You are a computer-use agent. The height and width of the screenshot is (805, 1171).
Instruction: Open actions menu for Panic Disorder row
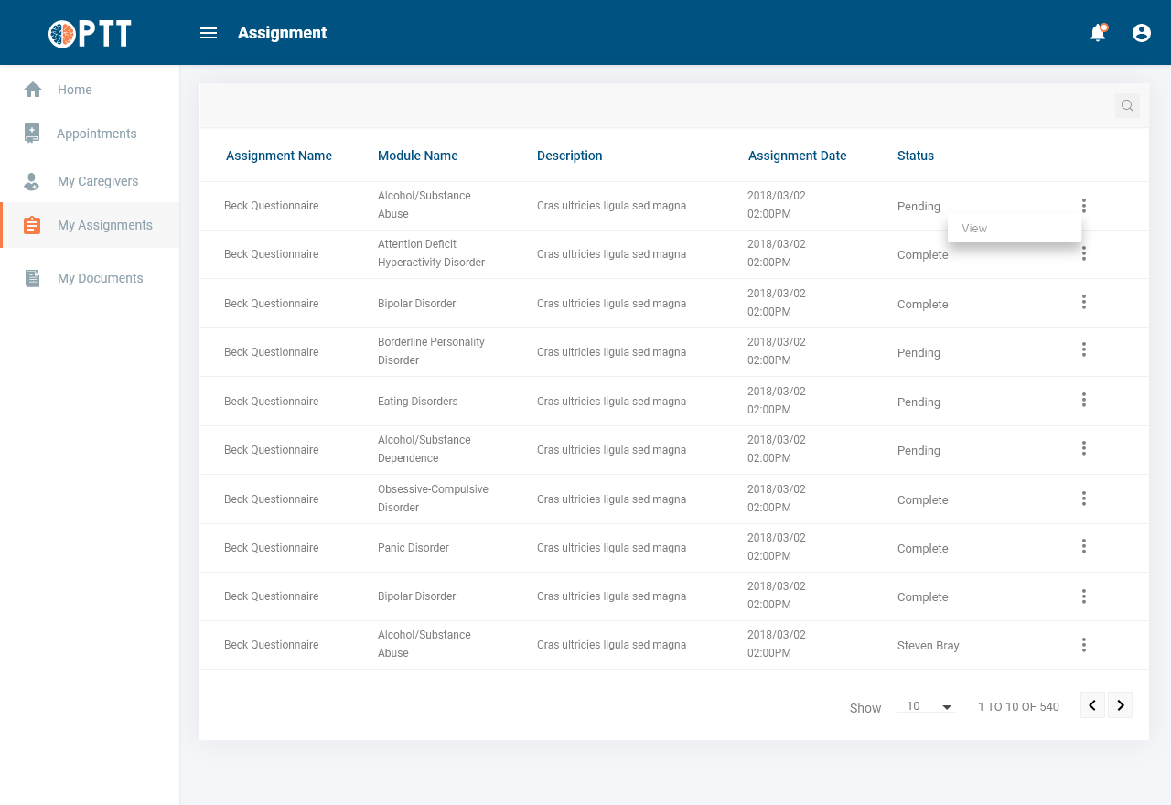tap(1084, 546)
